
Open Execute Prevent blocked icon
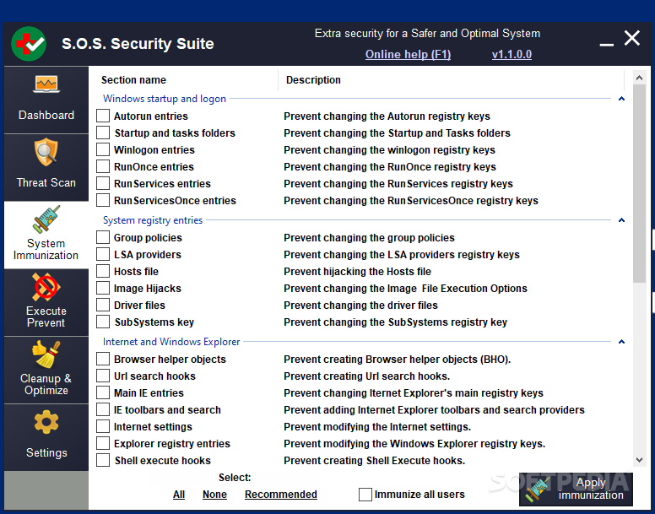[x=46, y=287]
